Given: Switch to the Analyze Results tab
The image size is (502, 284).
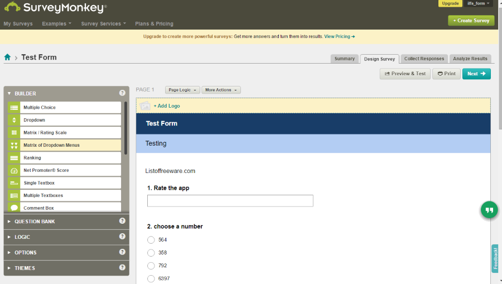Looking at the screenshot, I should pos(470,59).
